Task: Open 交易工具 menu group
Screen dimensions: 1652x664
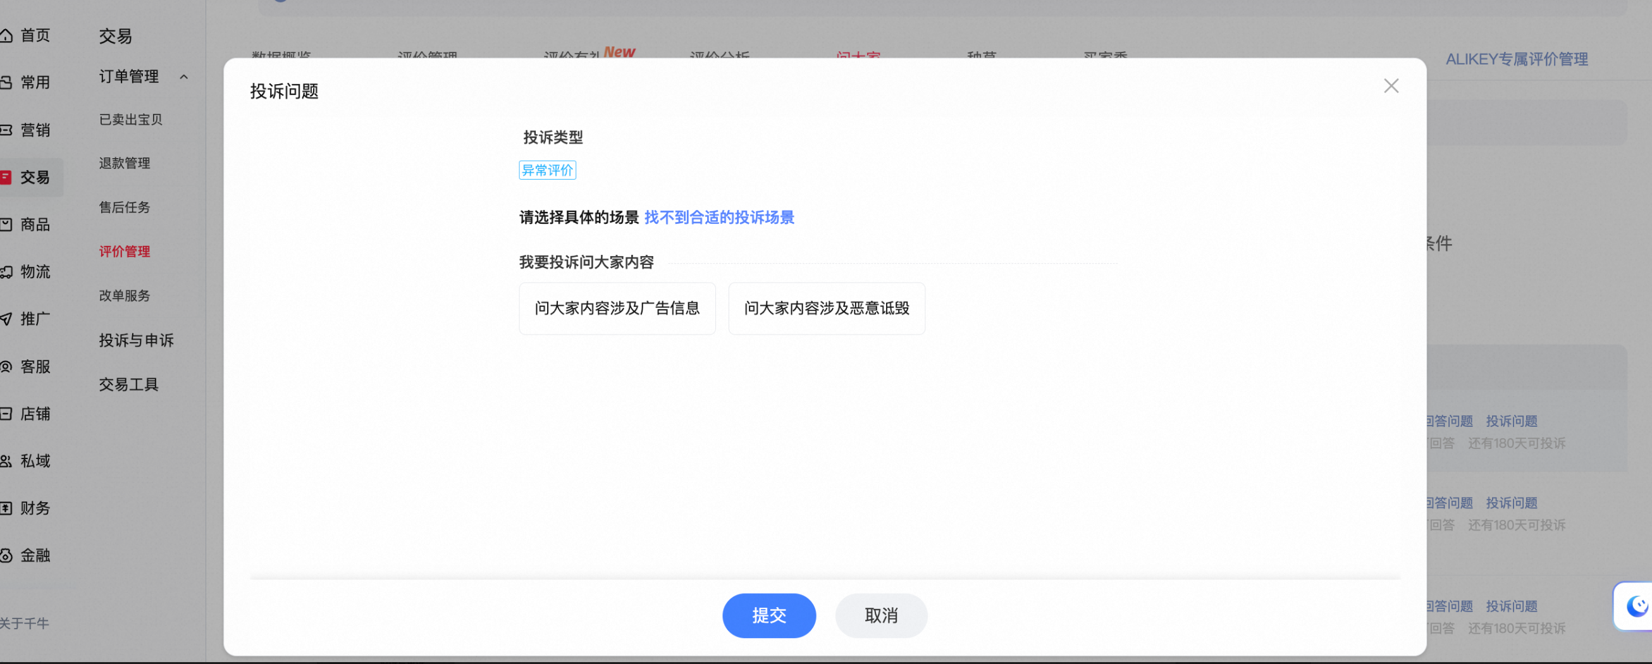Action: 128,384
